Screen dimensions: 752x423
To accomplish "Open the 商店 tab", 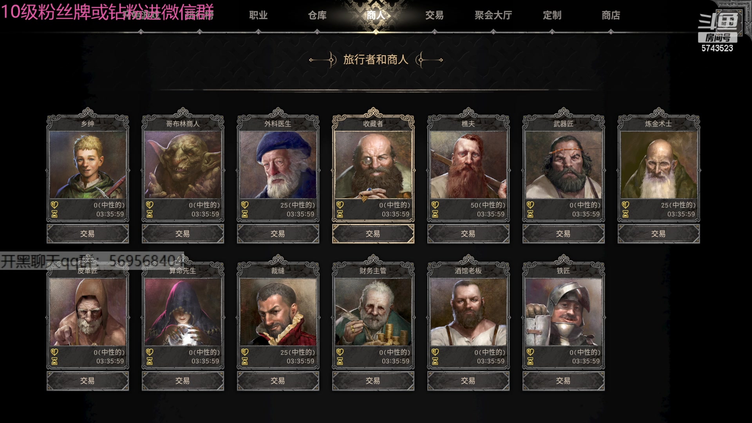I will pyautogui.click(x=611, y=15).
